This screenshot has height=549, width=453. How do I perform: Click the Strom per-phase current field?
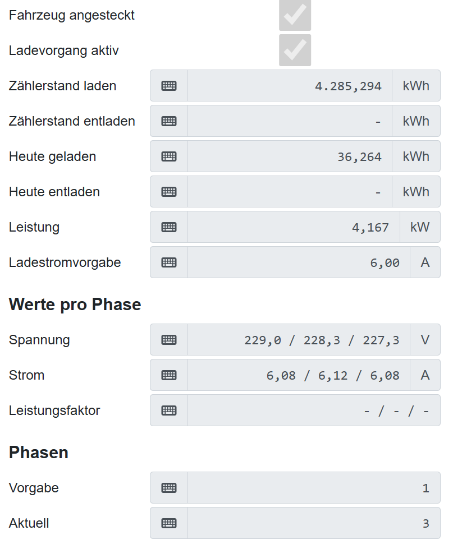299,375
